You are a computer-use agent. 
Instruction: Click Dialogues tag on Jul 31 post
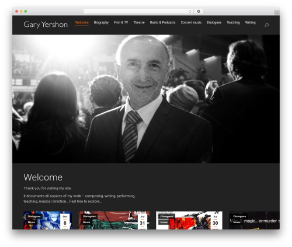point(89,217)
